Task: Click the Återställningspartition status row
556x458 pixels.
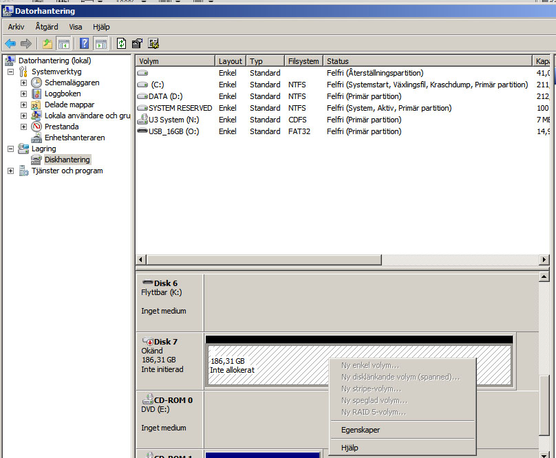Action: coord(343,73)
